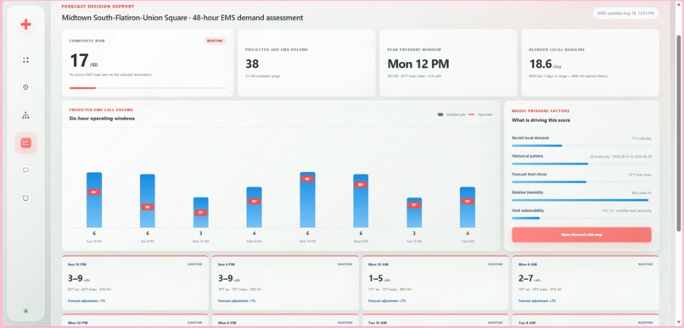684x328 pixels.
Task: Click the Blended Local Baseline value 18.6
Action: click(541, 64)
